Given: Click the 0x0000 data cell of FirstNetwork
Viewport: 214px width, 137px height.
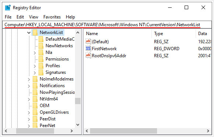Looking at the screenshot, I should (204, 49).
